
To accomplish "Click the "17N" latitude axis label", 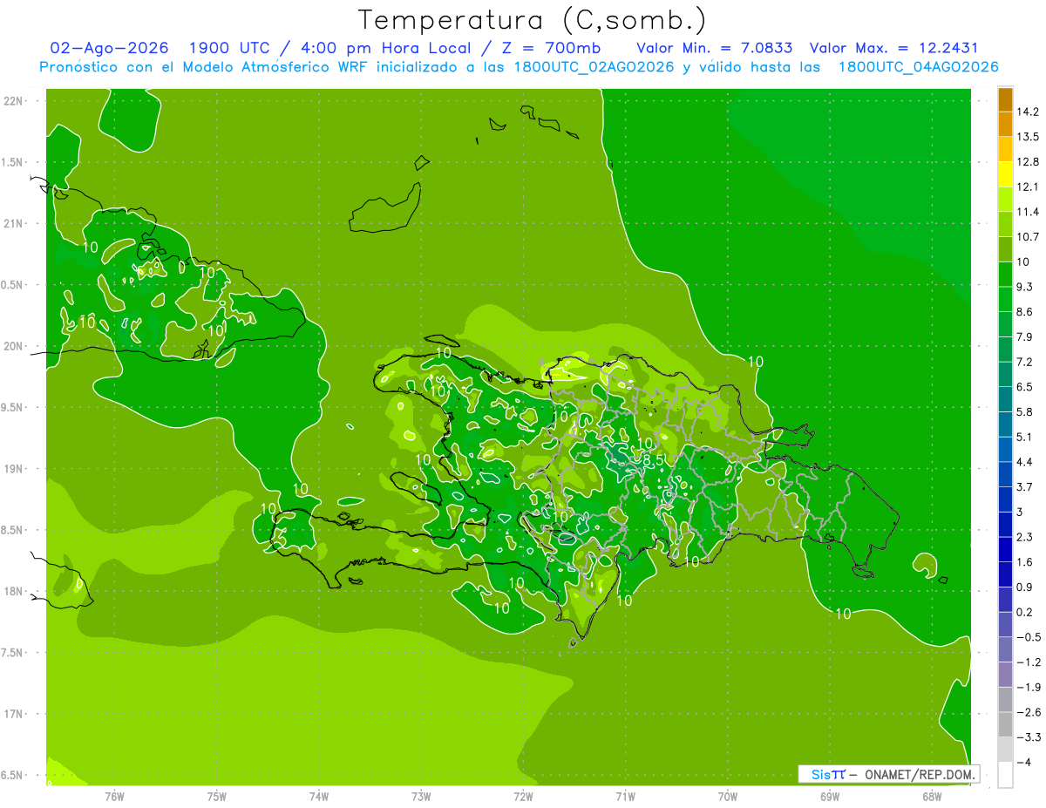I will click(13, 714).
